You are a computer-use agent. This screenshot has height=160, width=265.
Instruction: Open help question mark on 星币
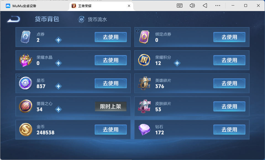click(x=19, y=77)
